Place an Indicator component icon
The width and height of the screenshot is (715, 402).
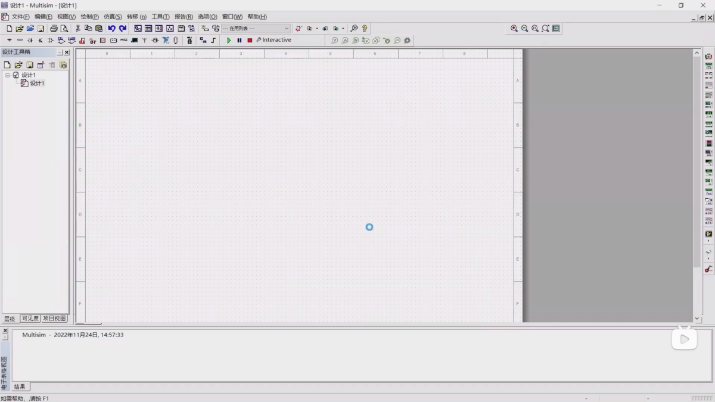(x=102, y=40)
